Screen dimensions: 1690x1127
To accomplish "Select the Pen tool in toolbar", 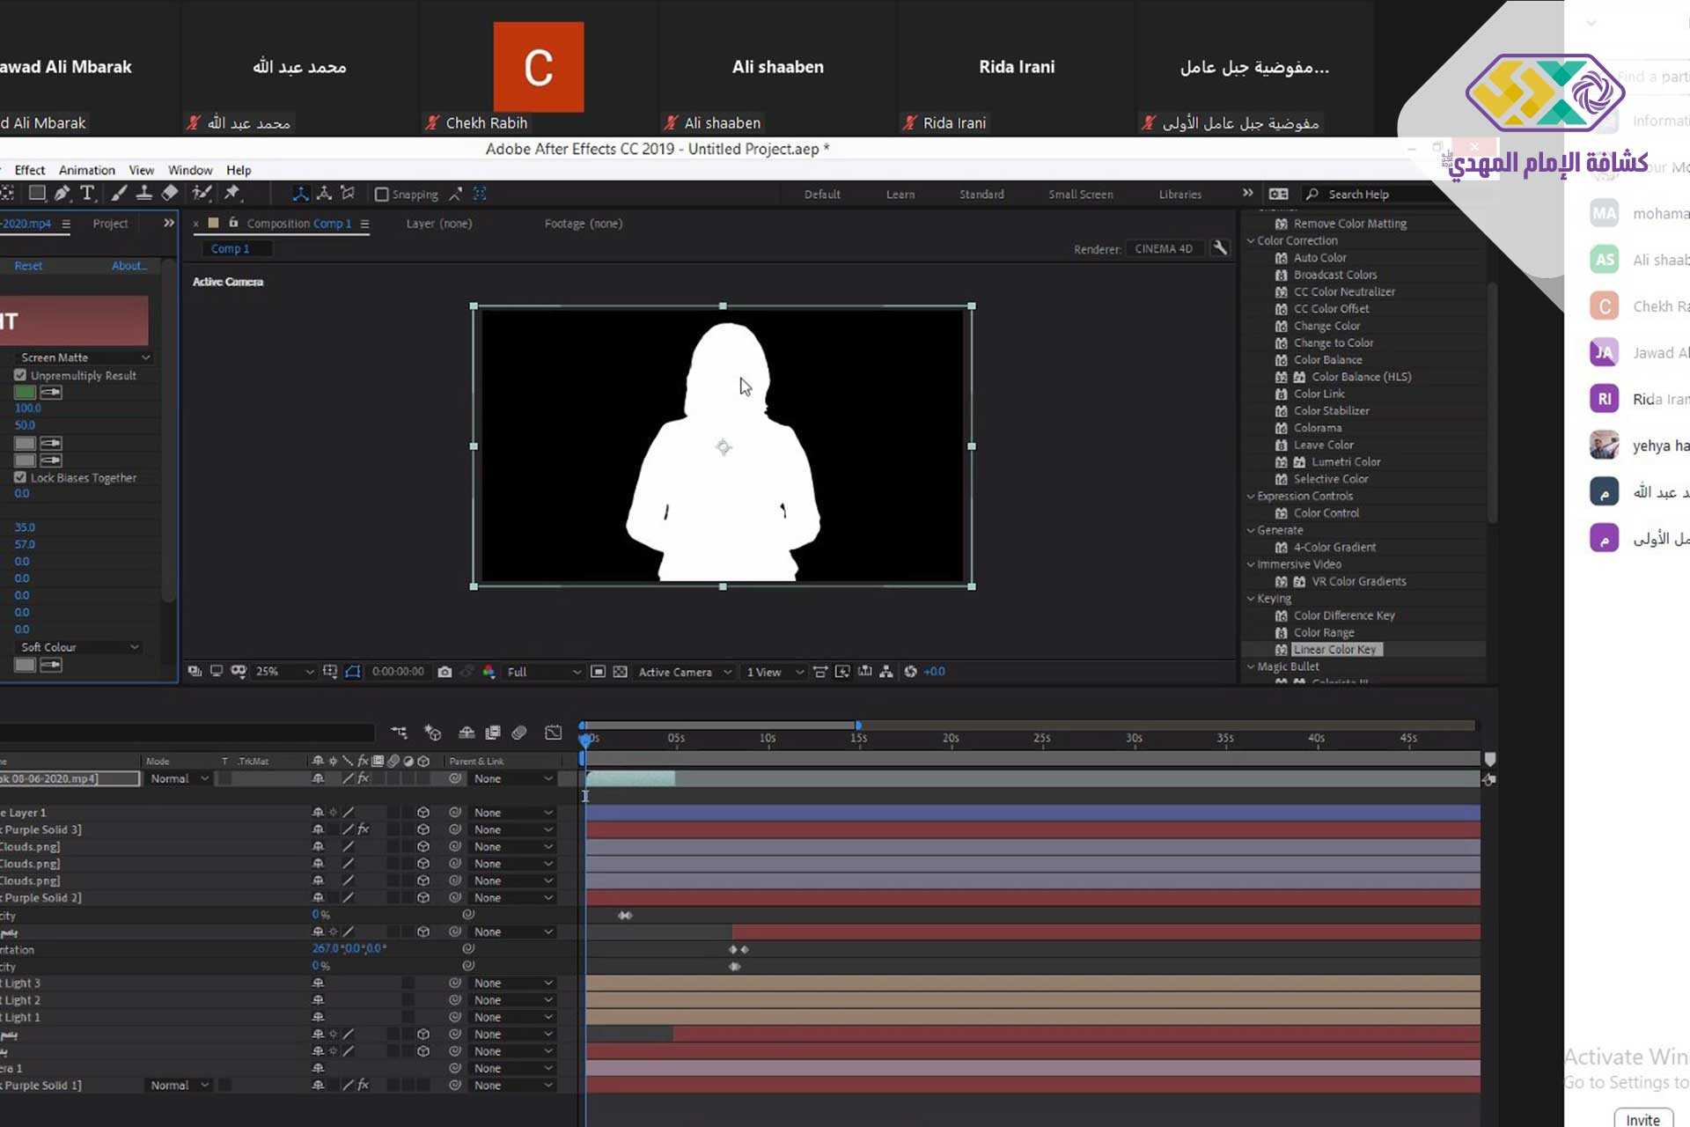I will (62, 194).
